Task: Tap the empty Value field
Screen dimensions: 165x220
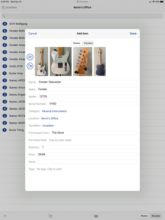Action: tap(87, 162)
